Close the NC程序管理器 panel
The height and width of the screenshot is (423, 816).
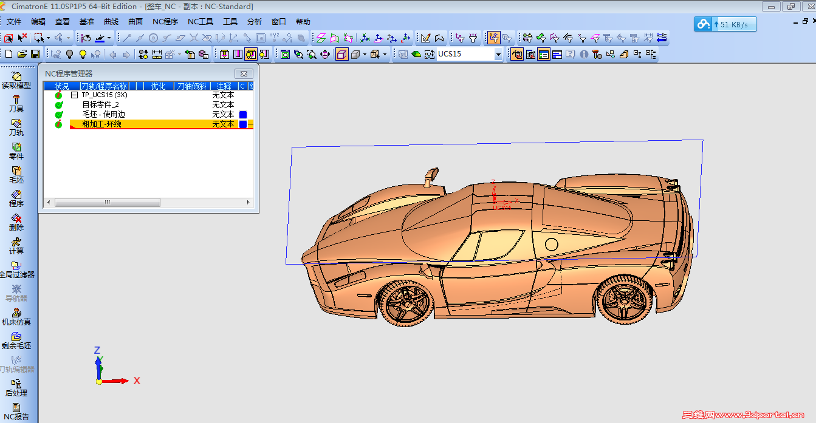tap(243, 73)
